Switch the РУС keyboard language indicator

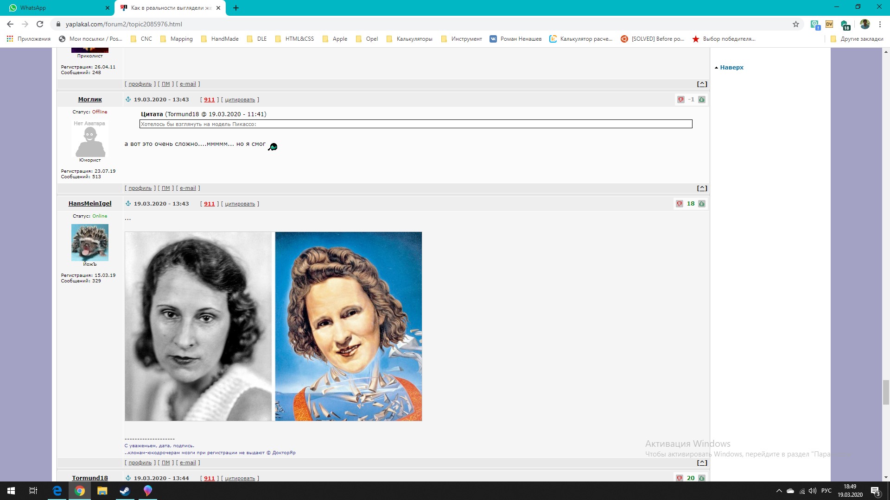[x=826, y=491]
